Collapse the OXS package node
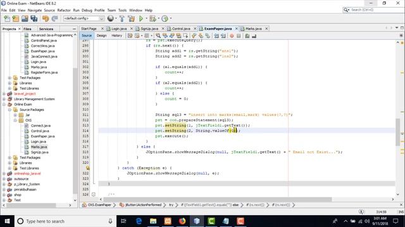The image size is (405, 227). tap(15, 120)
